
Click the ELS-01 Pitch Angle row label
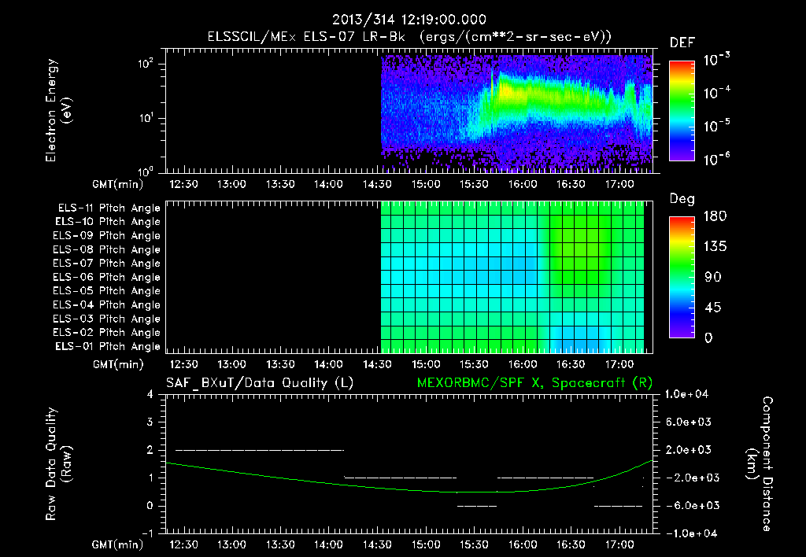click(108, 346)
